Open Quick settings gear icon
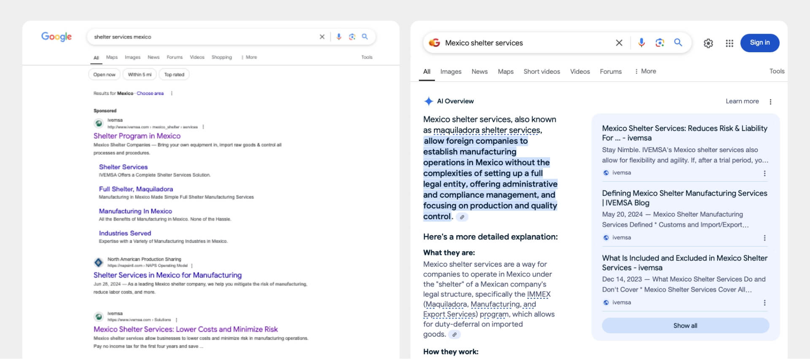This screenshot has width=810, height=359. 708,43
